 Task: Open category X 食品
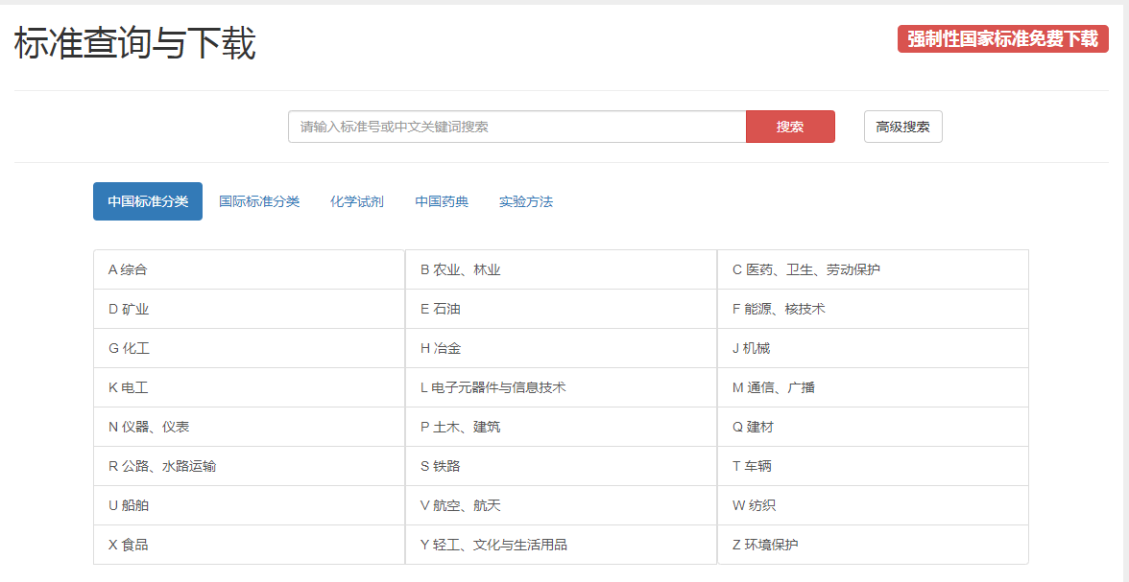tap(129, 546)
